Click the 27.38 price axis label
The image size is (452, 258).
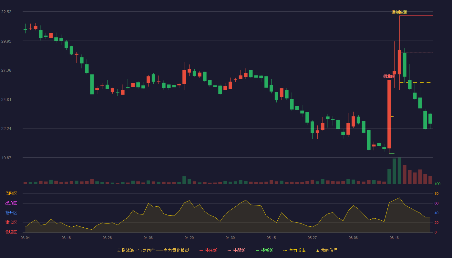pyautogui.click(x=6, y=70)
